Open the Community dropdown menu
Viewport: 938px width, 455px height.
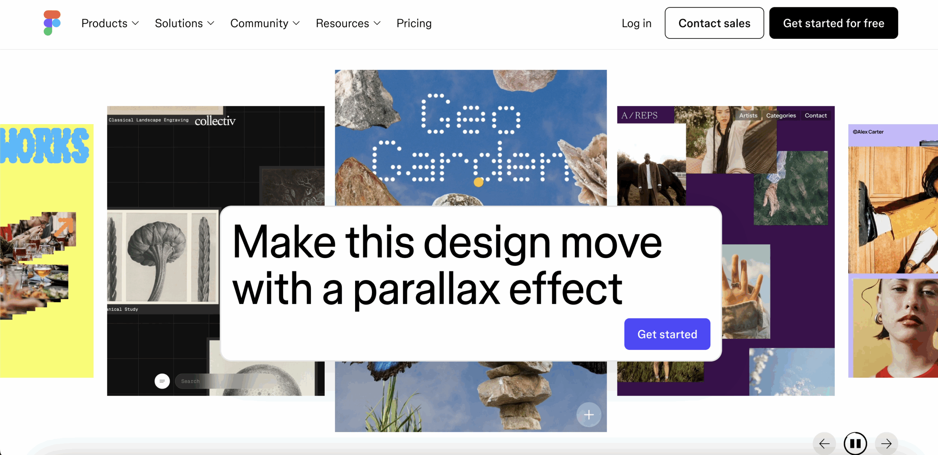click(265, 23)
